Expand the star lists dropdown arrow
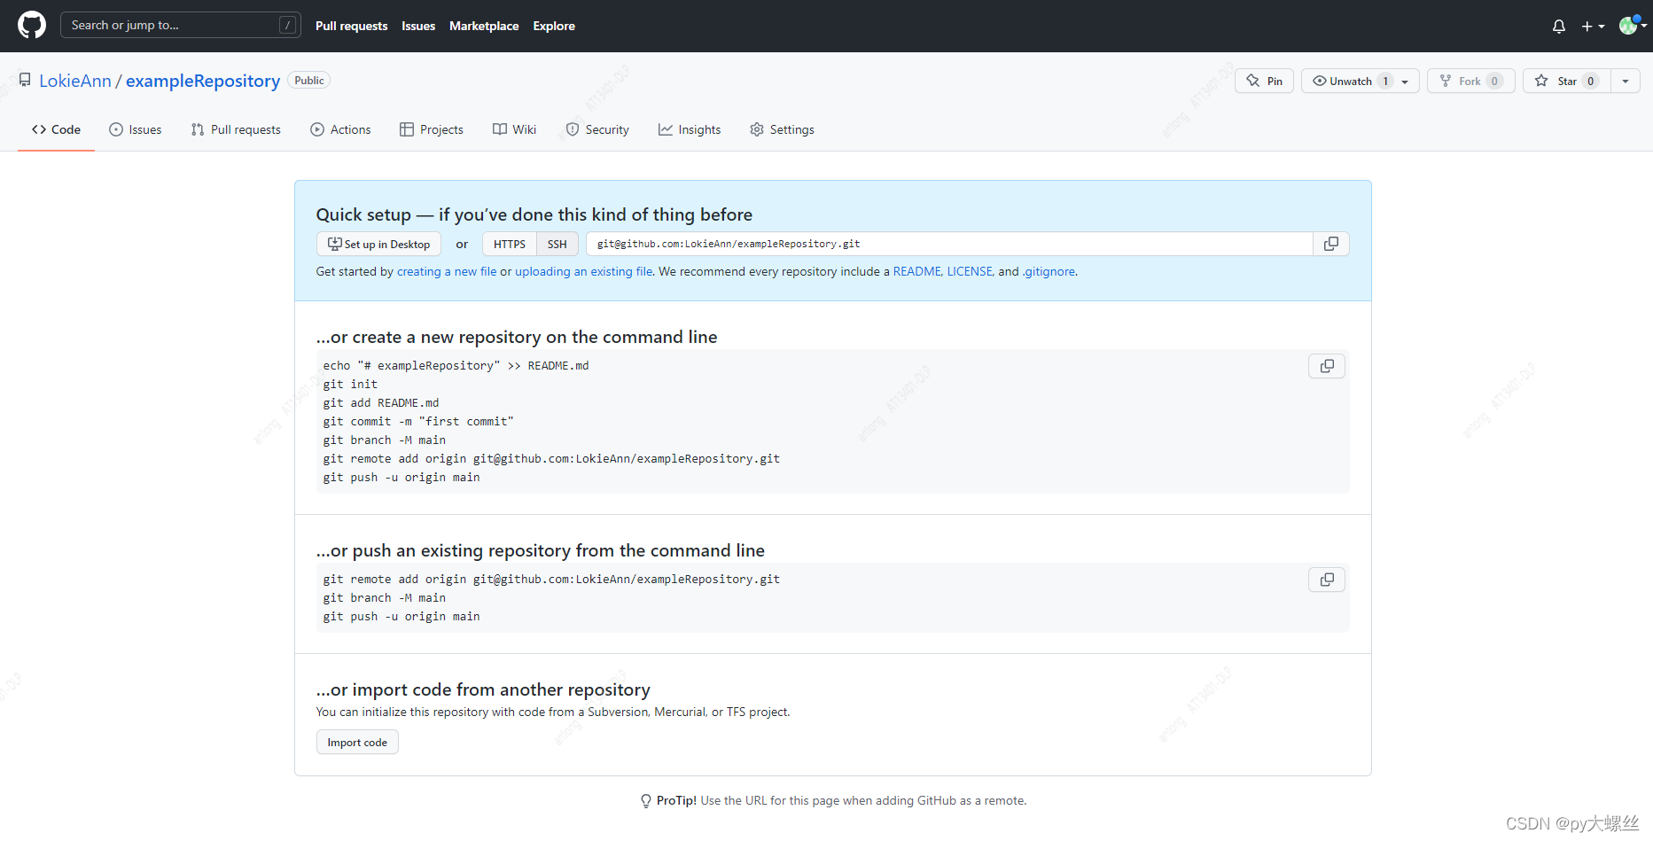The height and width of the screenshot is (841, 1653). click(x=1626, y=81)
